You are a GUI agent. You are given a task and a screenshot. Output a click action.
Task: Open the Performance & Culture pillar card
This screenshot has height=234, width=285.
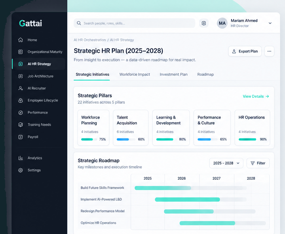[212, 128]
